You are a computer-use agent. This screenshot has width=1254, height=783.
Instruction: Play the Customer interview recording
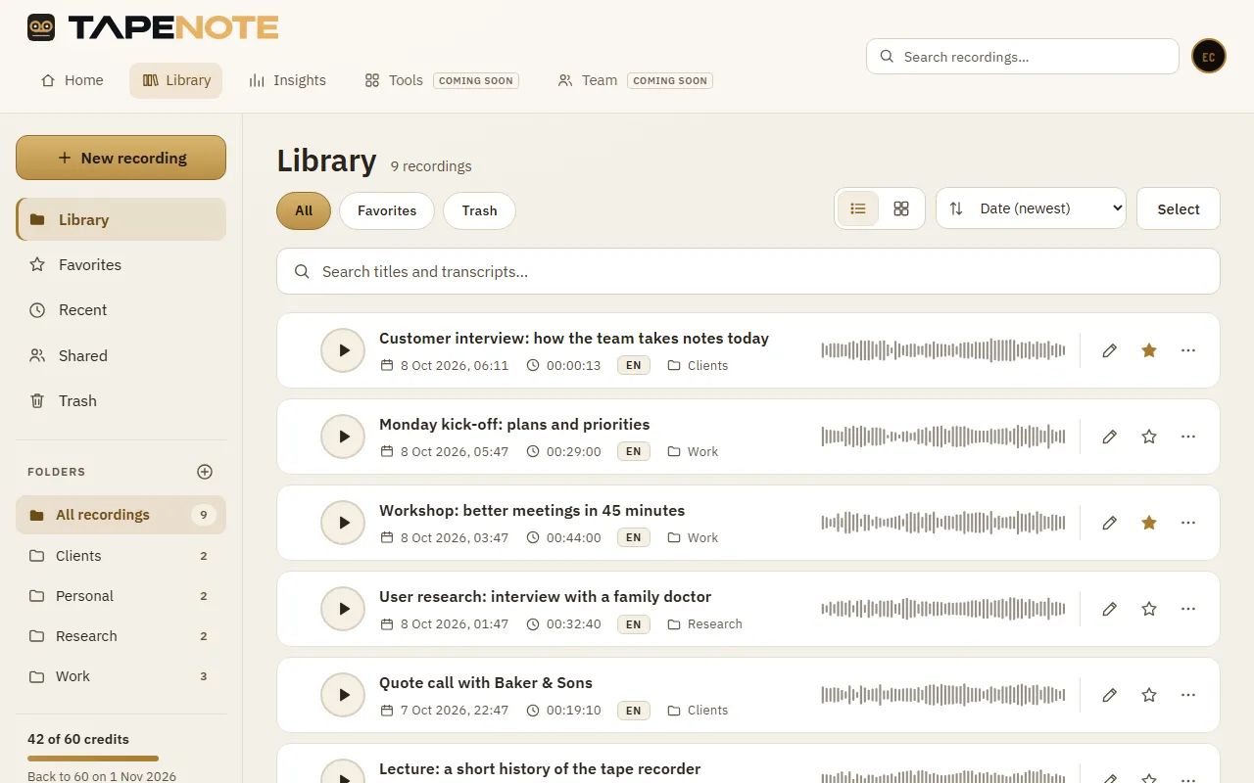(x=343, y=350)
